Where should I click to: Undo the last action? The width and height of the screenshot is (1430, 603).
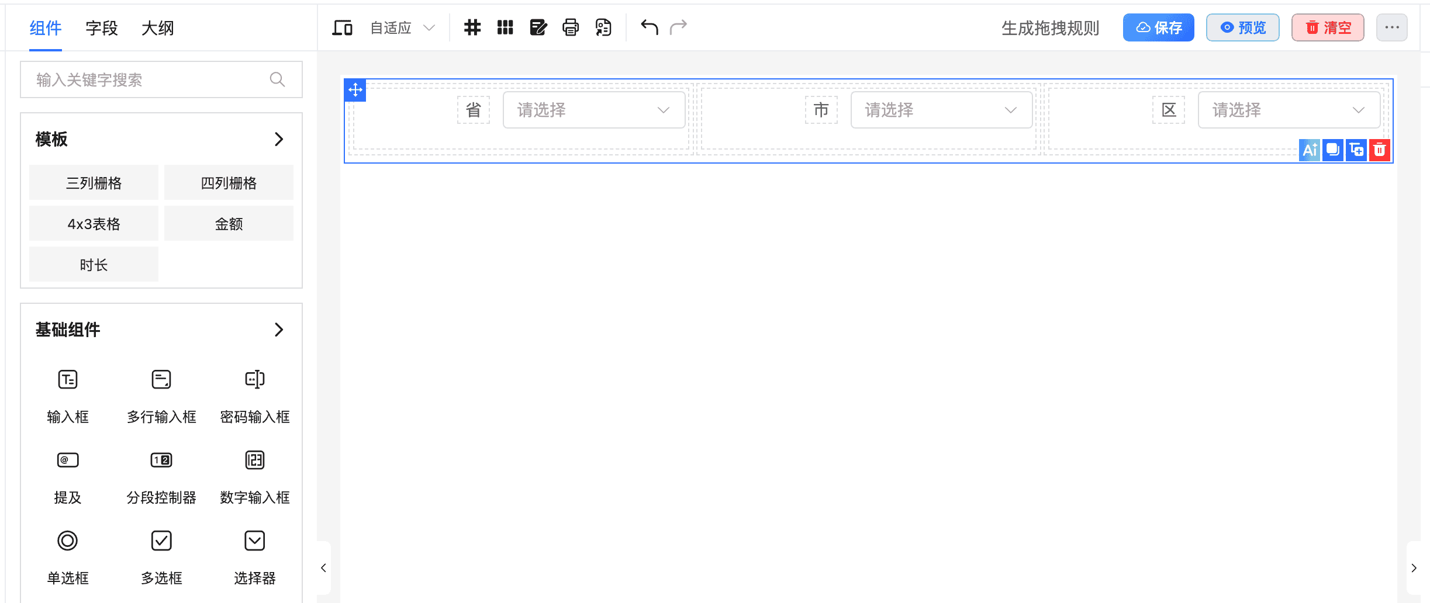coord(649,27)
